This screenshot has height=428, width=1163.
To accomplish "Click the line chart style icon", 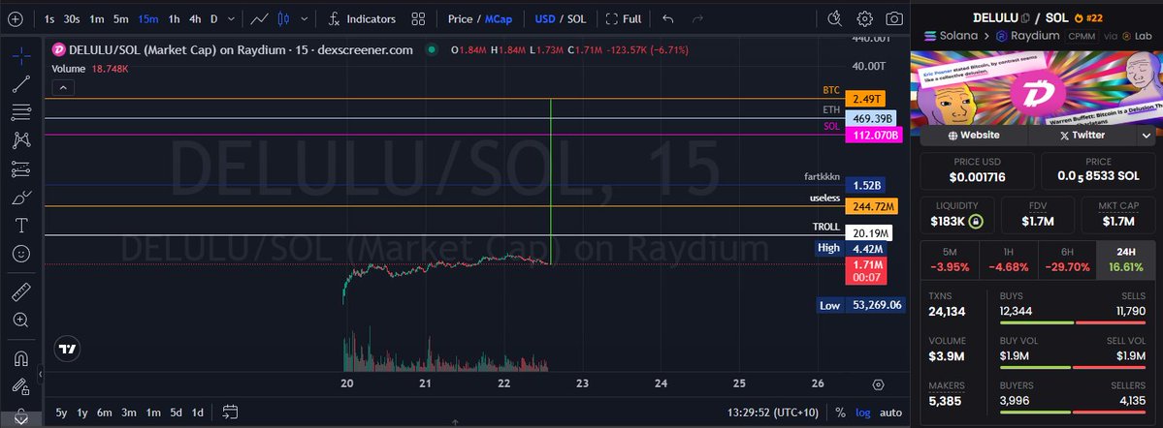I will (260, 18).
